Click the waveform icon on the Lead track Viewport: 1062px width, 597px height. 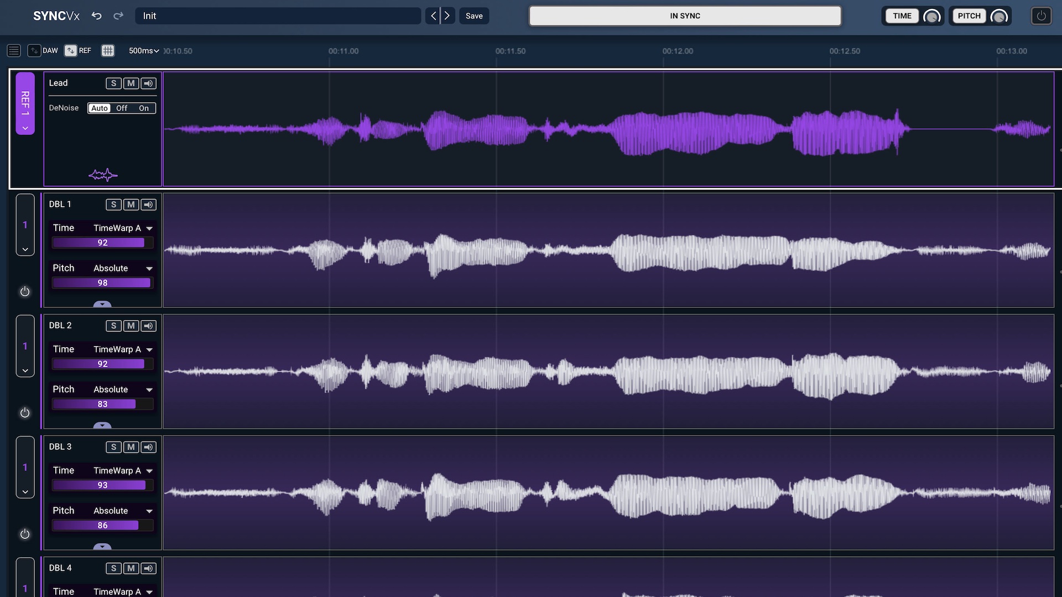click(x=102, y=175)
